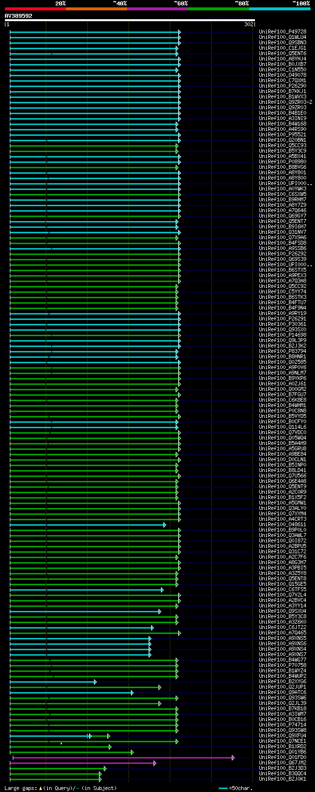
Task: Select hit label UniRef100_Q9XFU4
Action: pyautogui.click(x=283, y=735)
